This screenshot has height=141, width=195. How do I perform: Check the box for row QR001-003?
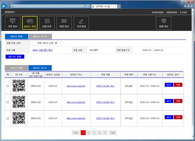click(8, 86)
